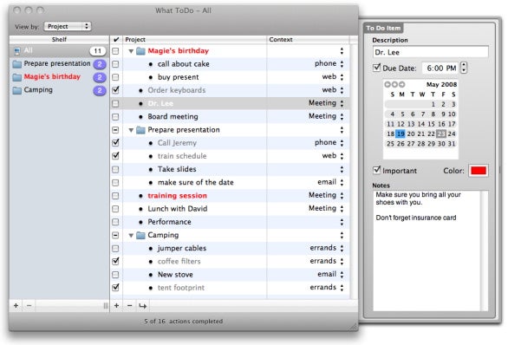Screen dimensions: 508x345
Task: Click the All shelf icon
Action: [x=17, y=51]
